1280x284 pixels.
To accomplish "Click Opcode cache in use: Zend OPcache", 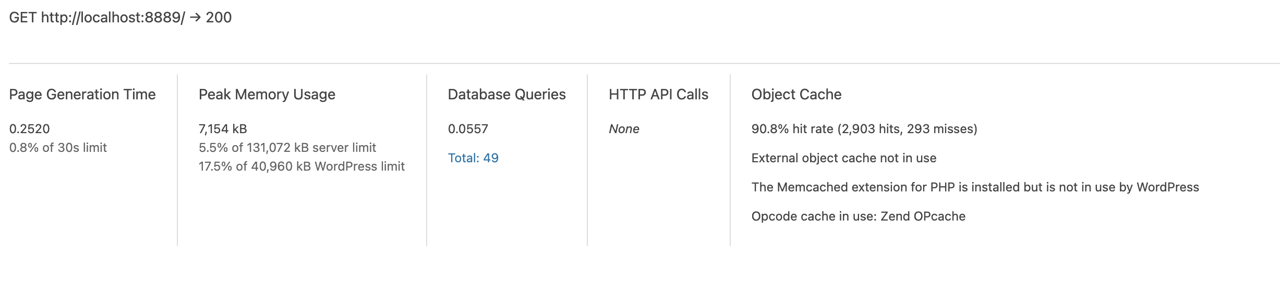I will click(x=859, y=216).
